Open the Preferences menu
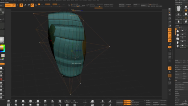 pyautogui.click(x=59, y=1)
